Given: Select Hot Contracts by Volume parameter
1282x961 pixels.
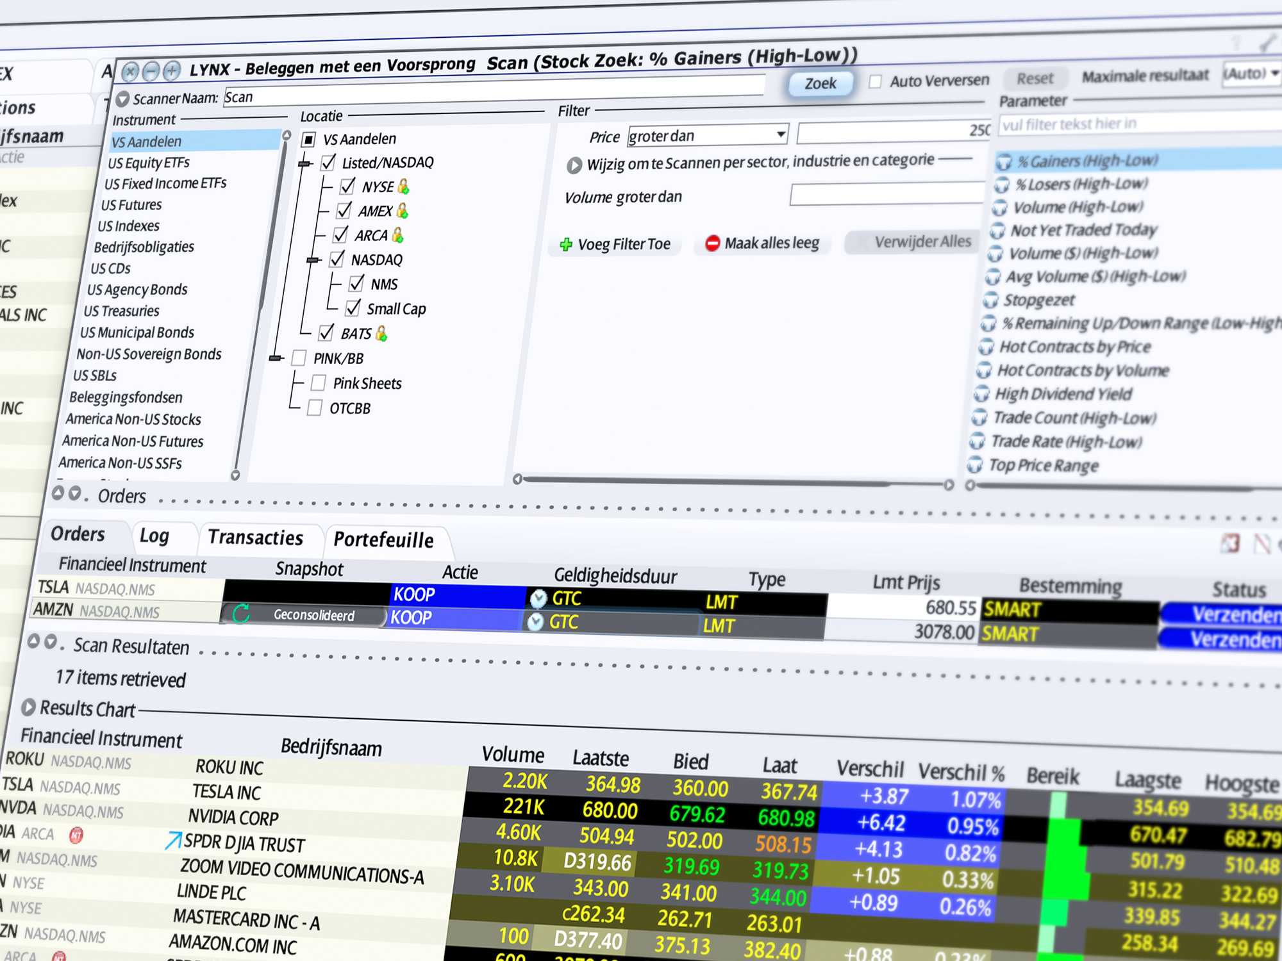Looking at the screenshot, I should pos(1083,370).
